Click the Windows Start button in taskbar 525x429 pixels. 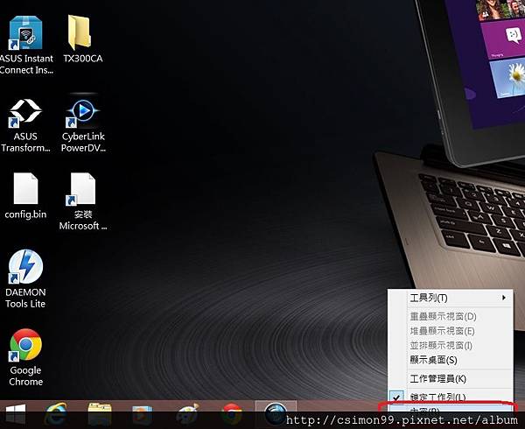pos(14,415)
